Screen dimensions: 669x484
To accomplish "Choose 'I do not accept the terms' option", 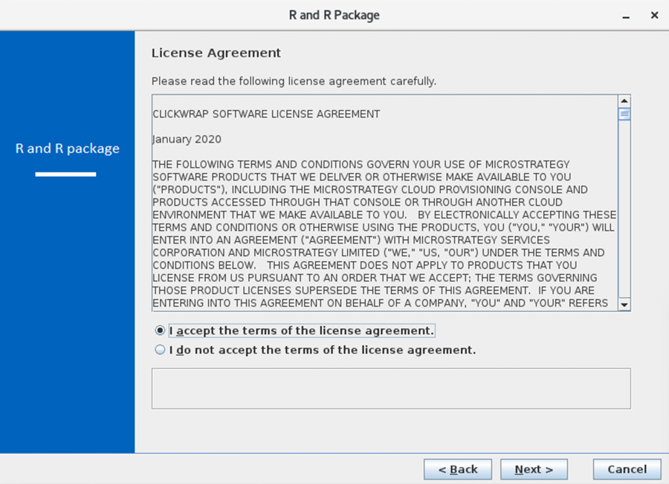I will (160, 350).
